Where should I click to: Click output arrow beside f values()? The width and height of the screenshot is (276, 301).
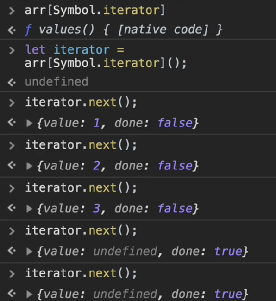click(12, 30)
